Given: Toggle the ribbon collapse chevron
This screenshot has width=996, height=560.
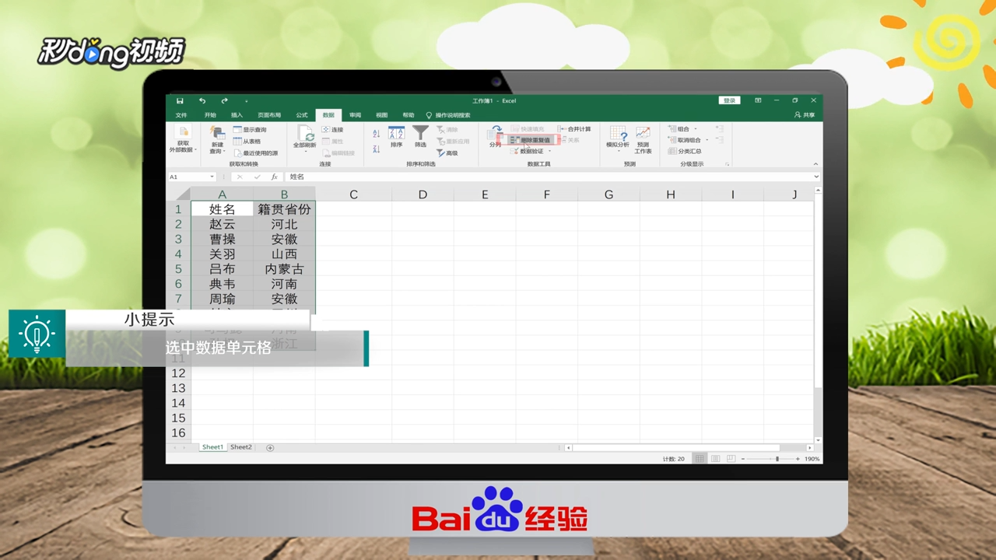Looking at the screenshot, I should click(x=816, y=164).
